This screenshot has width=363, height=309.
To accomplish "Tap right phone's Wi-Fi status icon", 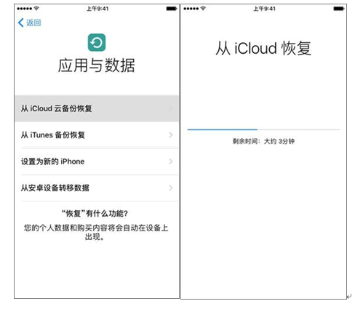I will (x=203, y=9).
